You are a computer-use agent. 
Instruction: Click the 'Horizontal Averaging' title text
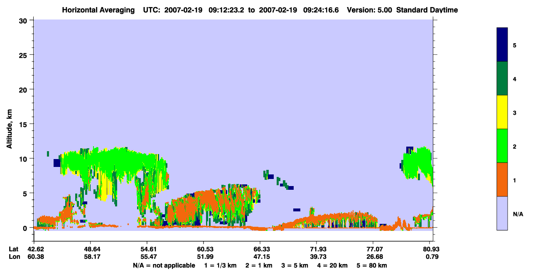(99, 10)
